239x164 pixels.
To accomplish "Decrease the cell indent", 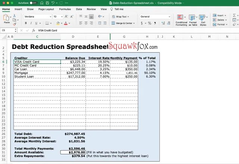I will point(100,23).
